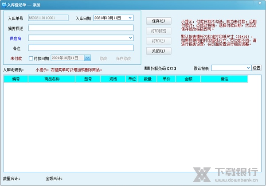Open the 默认报表 dropdown
This screenshot has height=186, width=266.
click(x=248, y=68)
